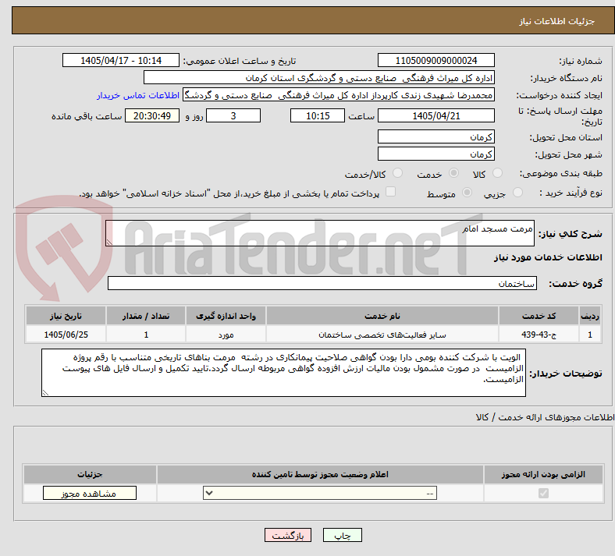Image resolution: width=615 pixels, height=556 pixels.
Task: Click the استان محل تحویل field کرمان
Action: click(435, 136)
